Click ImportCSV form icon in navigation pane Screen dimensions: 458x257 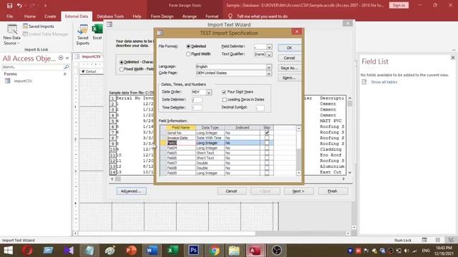[x=8, y=81]
